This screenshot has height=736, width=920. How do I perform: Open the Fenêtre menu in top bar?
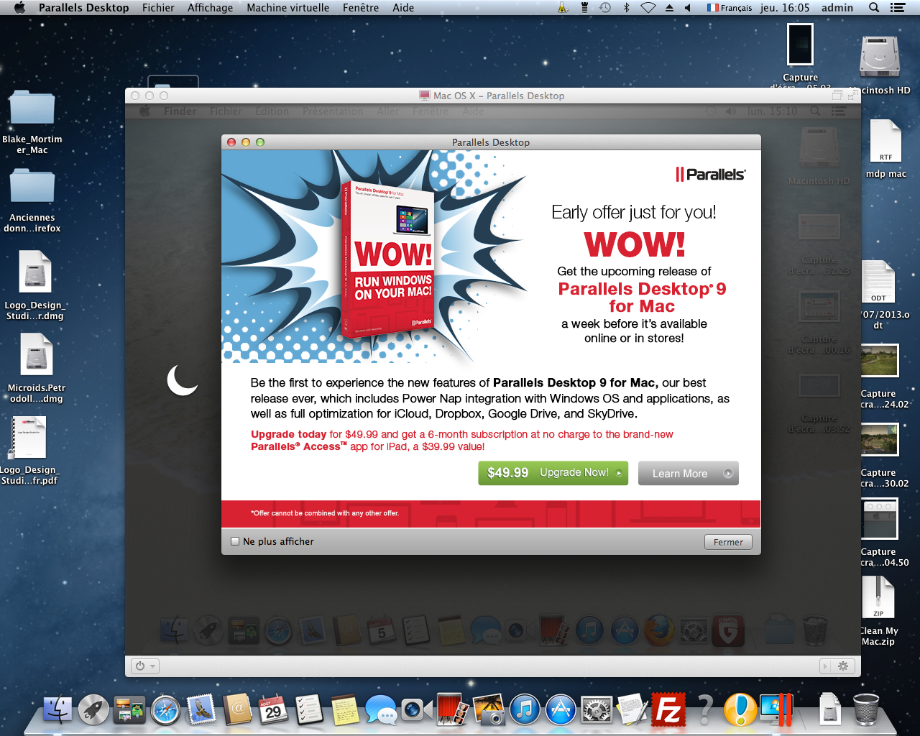click(x=361, y=8)
